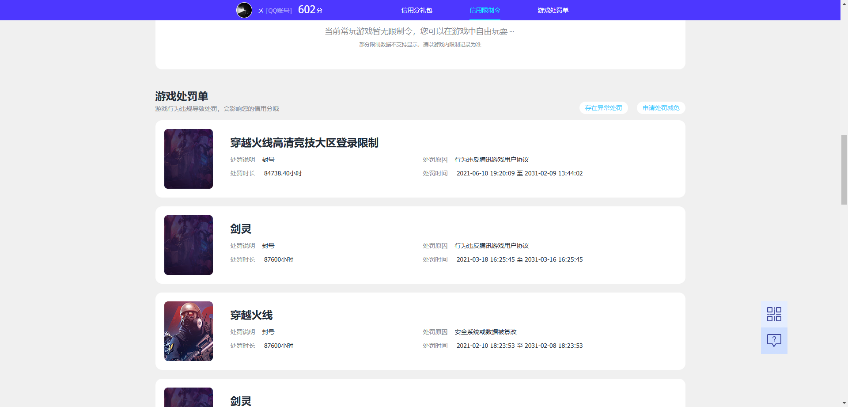This screenshot has width=848, height=407.
Task: Select the 信用限制令 tab
Action: point(485,10)
